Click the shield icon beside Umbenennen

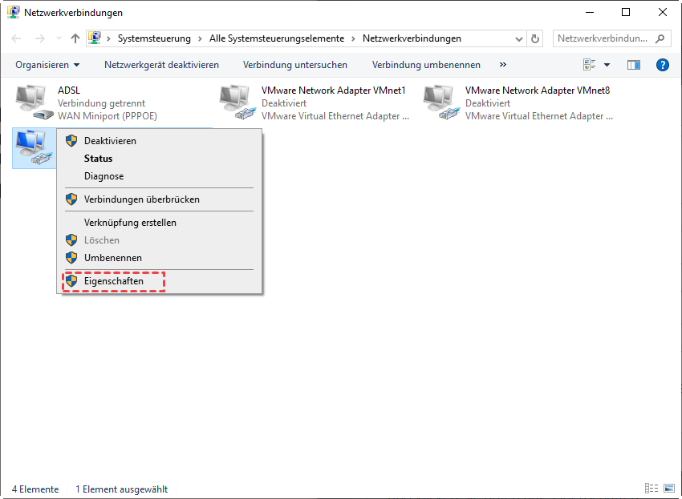pyautogui.click(x=71, y=258)
